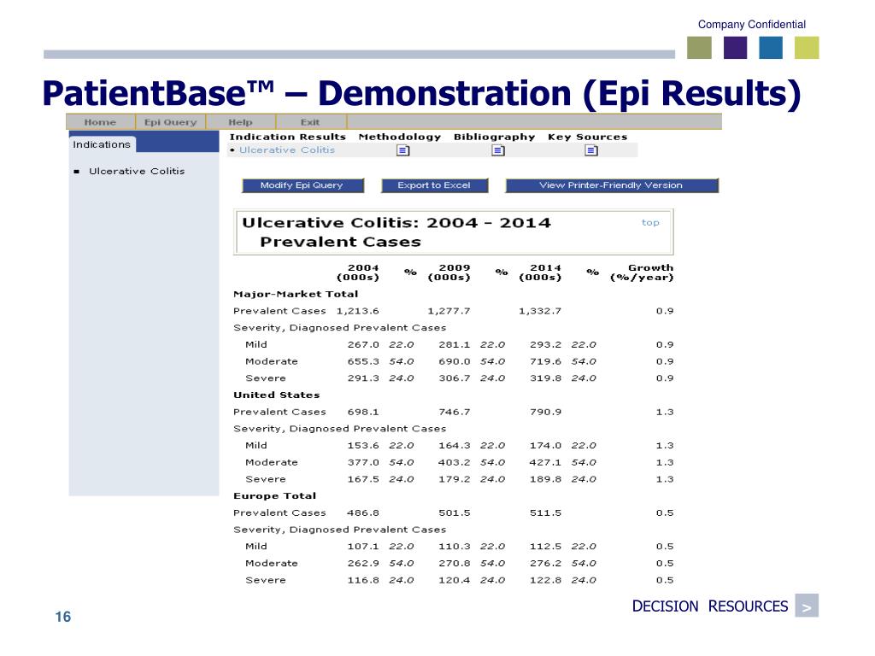The image size is (875, 656).
Task: Click the Decision Resources logo text
Action: point(710,606)
